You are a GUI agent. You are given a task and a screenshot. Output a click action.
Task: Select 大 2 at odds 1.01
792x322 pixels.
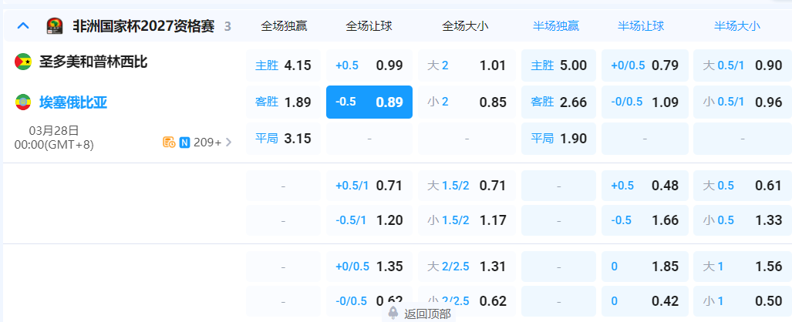click(x=467, y=65)
